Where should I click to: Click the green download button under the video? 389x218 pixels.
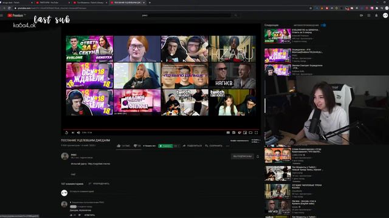click(165, 146)
